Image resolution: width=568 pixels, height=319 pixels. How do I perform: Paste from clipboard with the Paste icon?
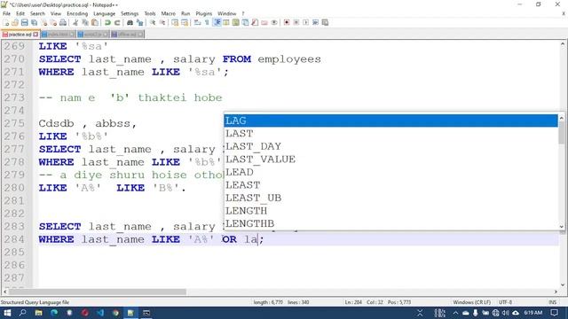coord(95,22)
